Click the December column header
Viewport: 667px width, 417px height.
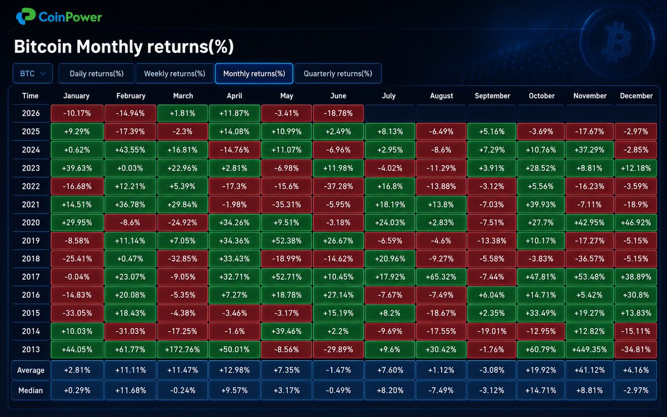[x=636, y=96]
